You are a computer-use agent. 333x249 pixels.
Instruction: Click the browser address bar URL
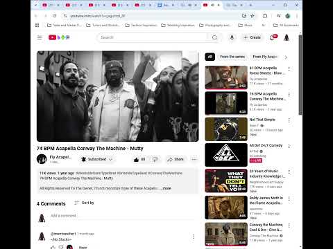pyautogui.click(x=98, y=16)
